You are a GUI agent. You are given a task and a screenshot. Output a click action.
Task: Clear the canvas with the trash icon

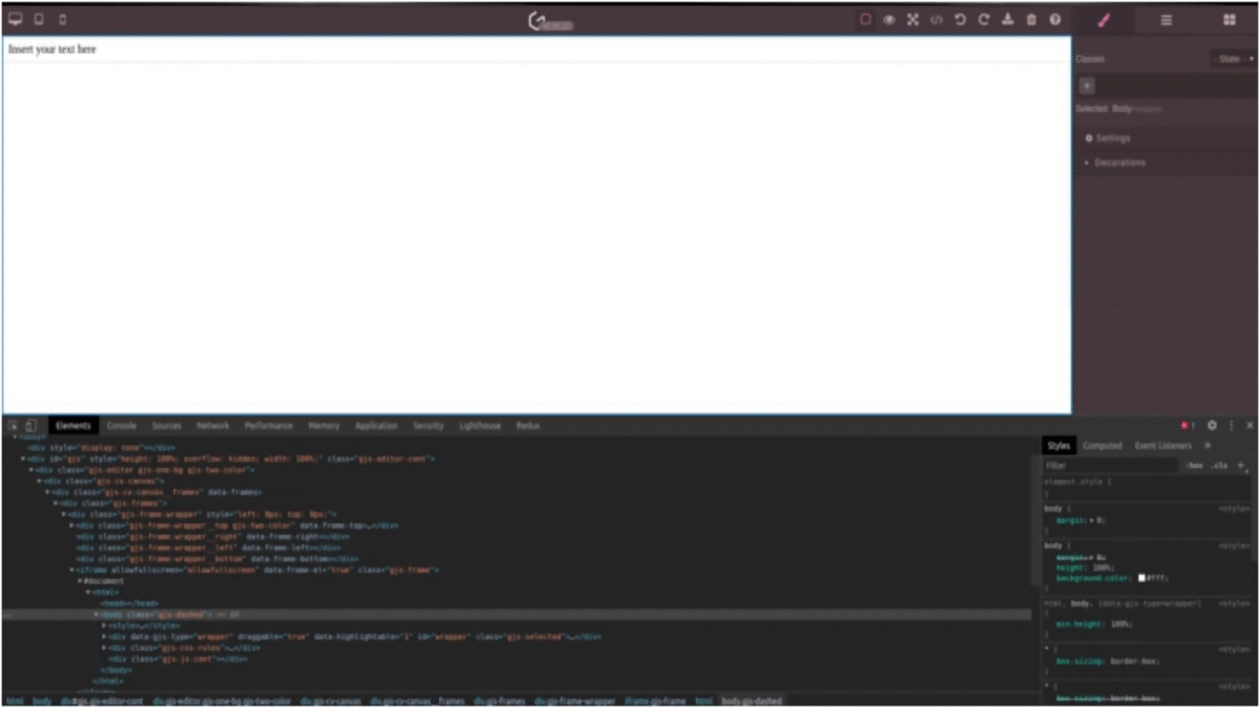[1031, 20]
